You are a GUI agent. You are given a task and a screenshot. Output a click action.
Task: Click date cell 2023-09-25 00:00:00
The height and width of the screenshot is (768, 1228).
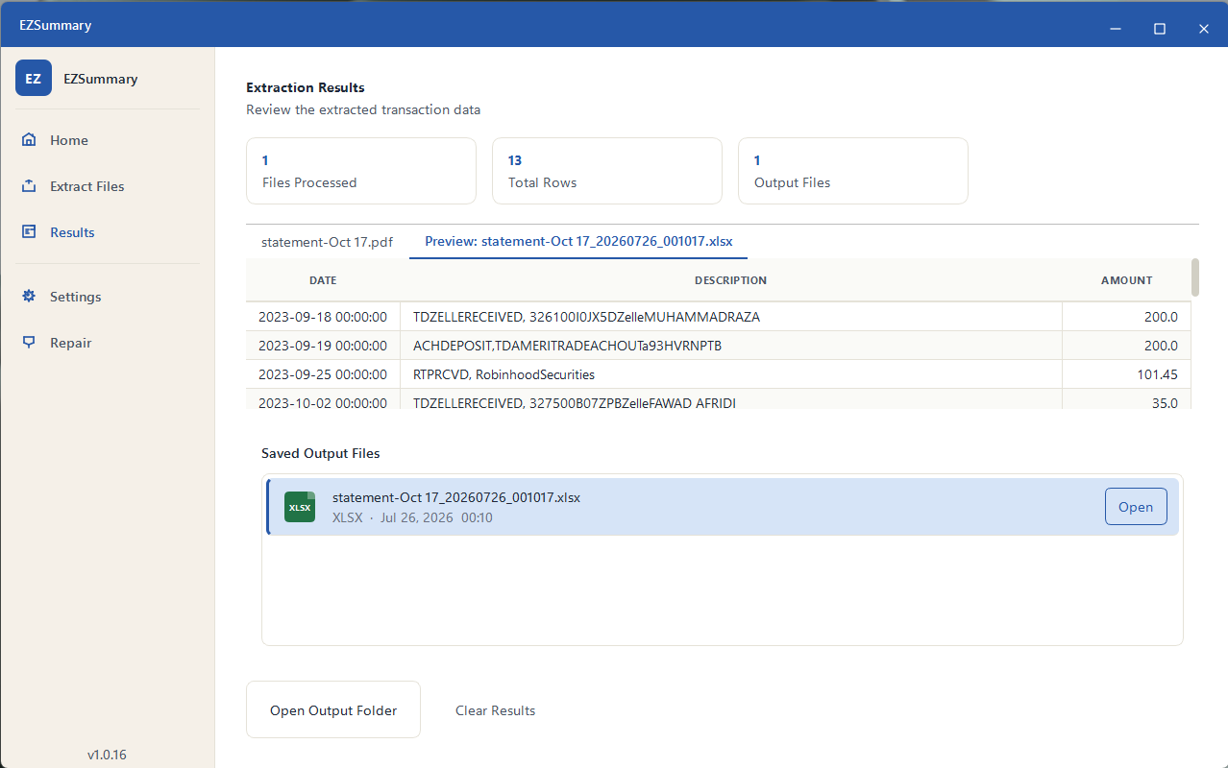click(323, 374)
